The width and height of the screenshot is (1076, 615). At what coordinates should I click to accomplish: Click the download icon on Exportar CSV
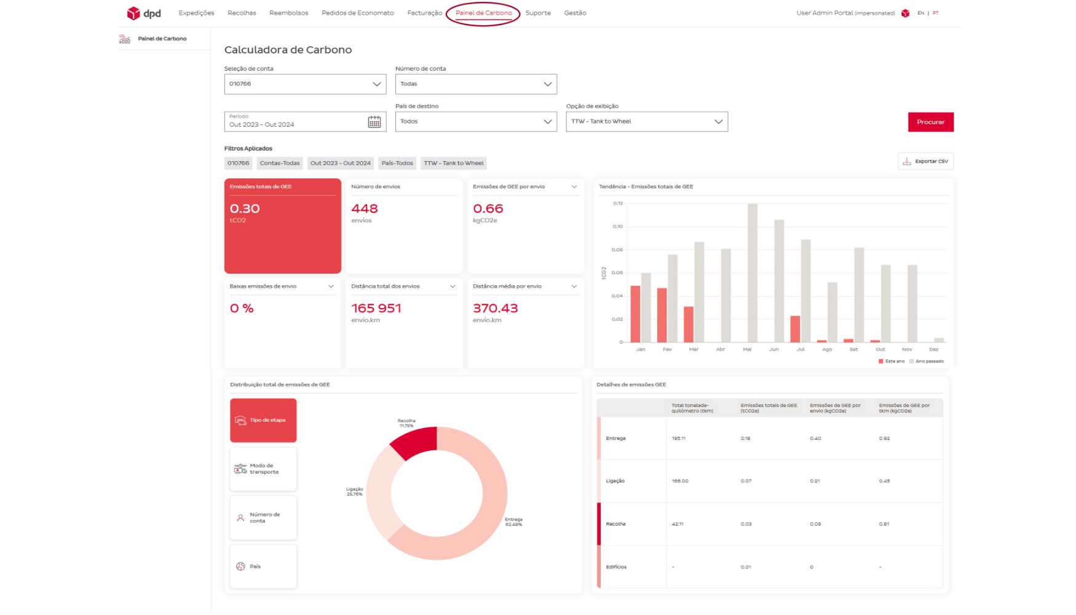907,161
